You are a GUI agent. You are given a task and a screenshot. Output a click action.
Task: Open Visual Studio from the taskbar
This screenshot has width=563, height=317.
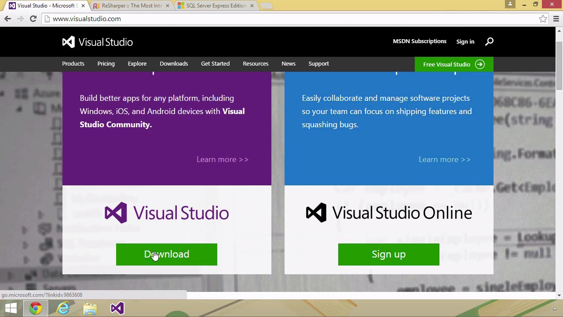click(x=117, y=308)
